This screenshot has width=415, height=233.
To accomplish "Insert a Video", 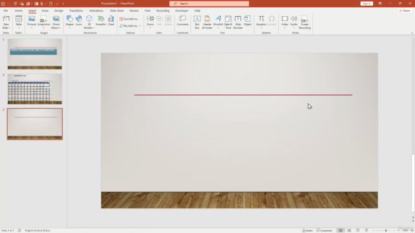I will click(285, 22).
